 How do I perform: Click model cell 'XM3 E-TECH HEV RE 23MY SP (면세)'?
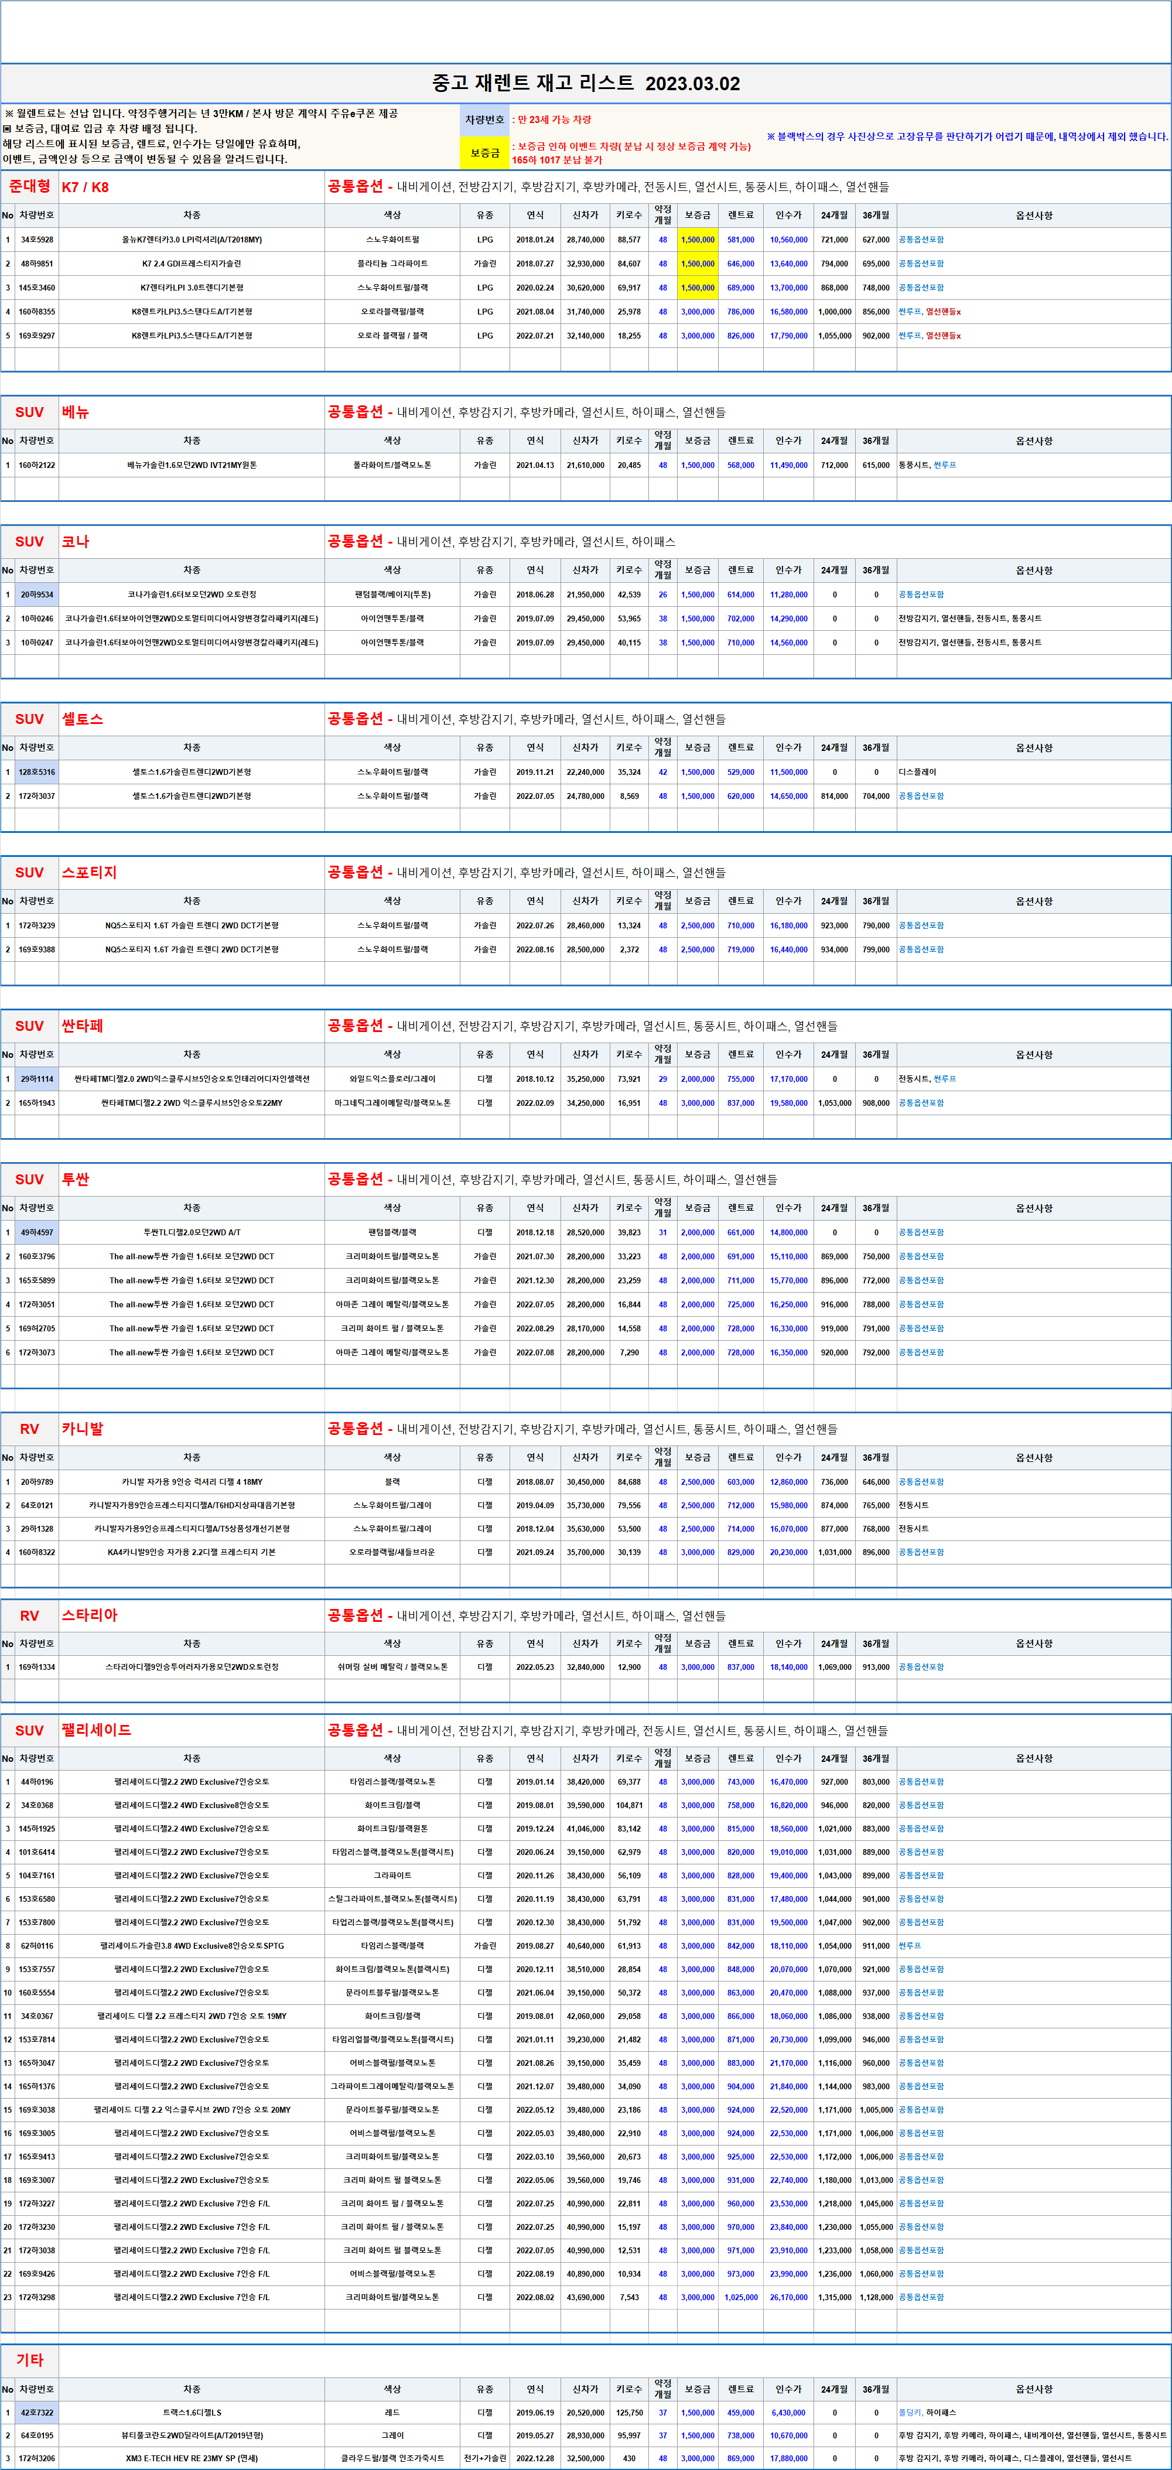click(x=192, y=2458)
